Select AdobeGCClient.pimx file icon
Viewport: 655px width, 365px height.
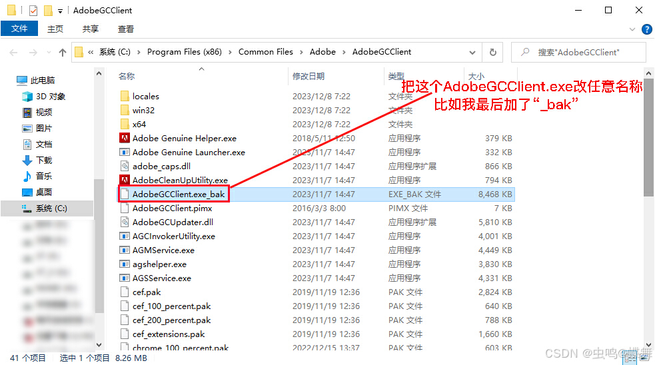[125, 208]
